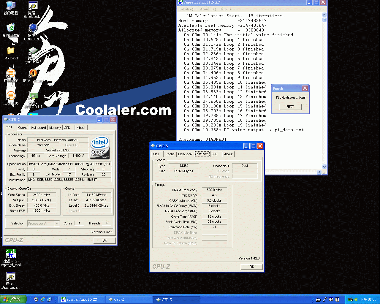The width and height of the screenshot is (380, 304).
Task: Select Memory tab in left CPU-Z window
Action: tap(55, 128)
